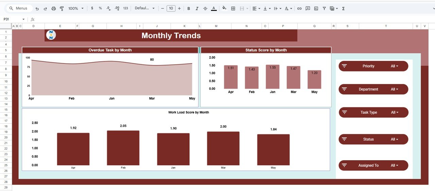This screenshot has height=191, width=435.
Task: Expand the Department filter dropdown
Action: point(394,89)
